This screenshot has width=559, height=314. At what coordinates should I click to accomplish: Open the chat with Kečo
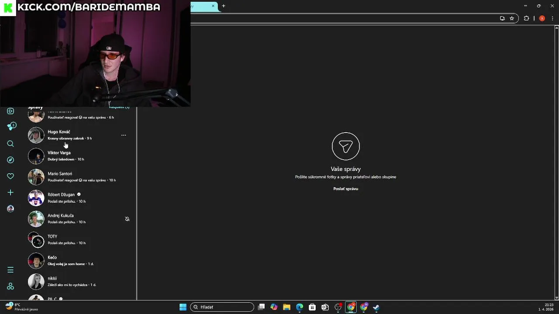pos(79,261)
